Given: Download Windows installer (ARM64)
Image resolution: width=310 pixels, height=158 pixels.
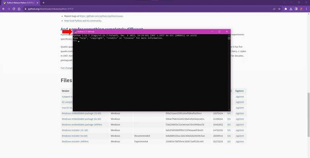Looking at the screenshot, I should click(75, 142).
